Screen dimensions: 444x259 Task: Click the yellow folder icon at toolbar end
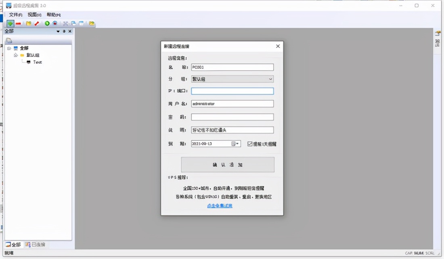click(92, 23)
